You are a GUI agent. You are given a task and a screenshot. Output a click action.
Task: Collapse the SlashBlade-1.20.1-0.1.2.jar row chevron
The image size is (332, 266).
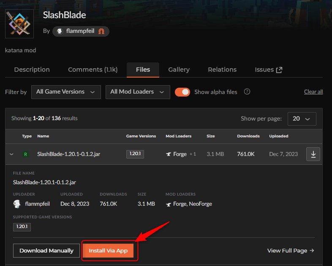11,154
